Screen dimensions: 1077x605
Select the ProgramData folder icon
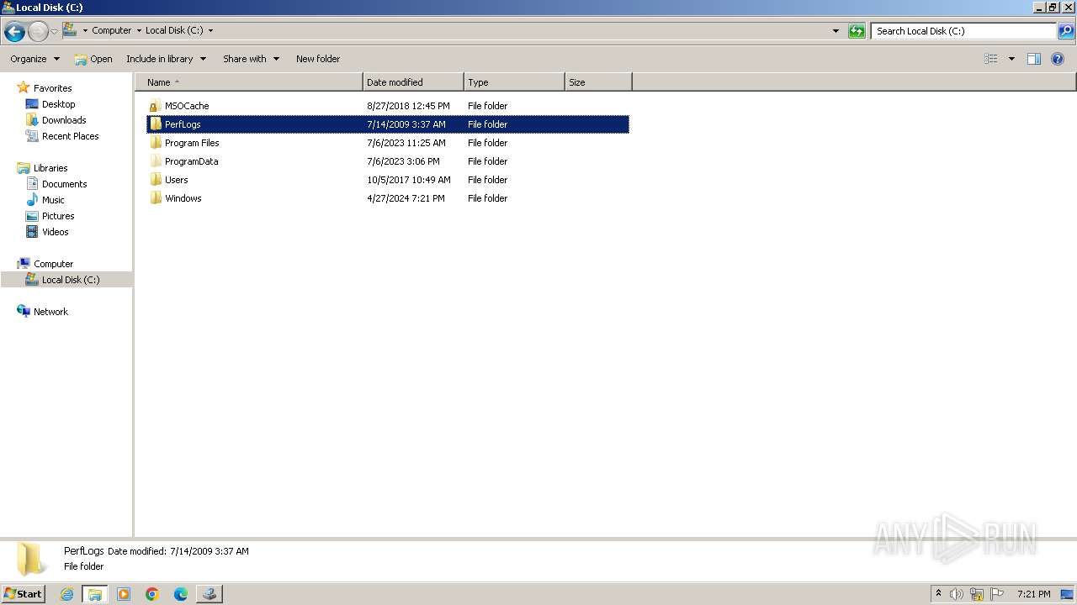pos(156,161)
